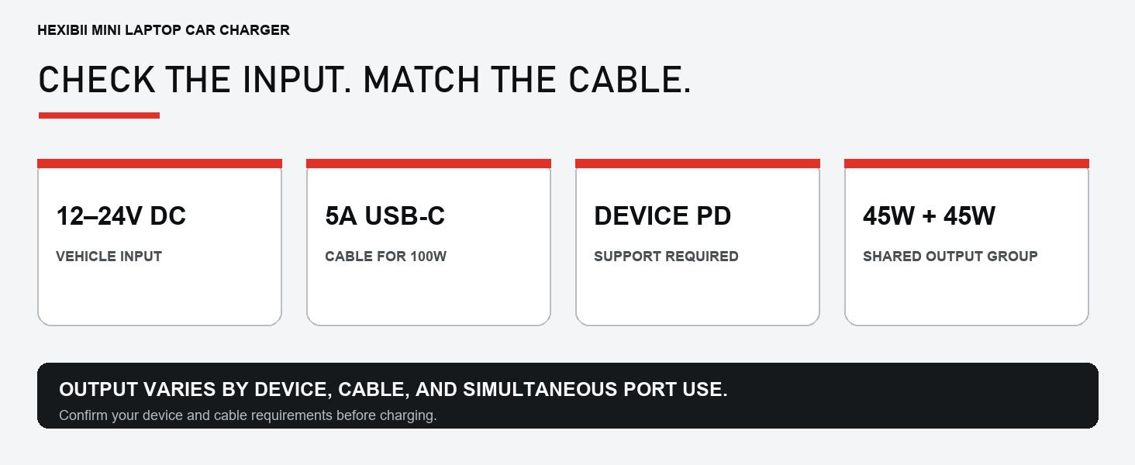Click the 45W + 45W heading
Viewport: 1135px width, 465px height.
point(929,215)
